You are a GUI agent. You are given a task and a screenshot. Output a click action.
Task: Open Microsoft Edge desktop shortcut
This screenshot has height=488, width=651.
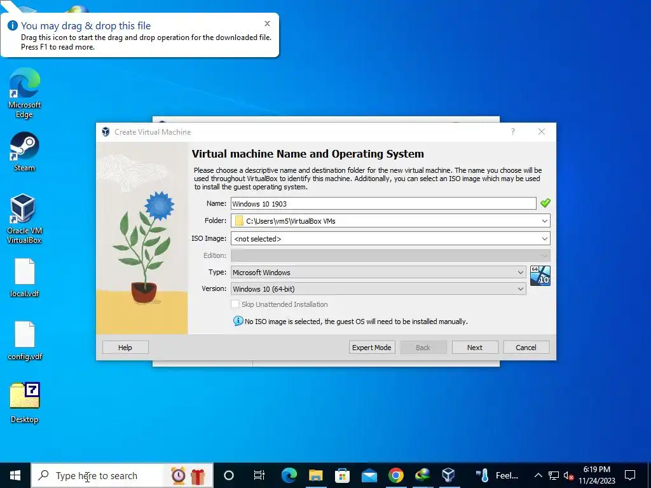pos(25,93)
